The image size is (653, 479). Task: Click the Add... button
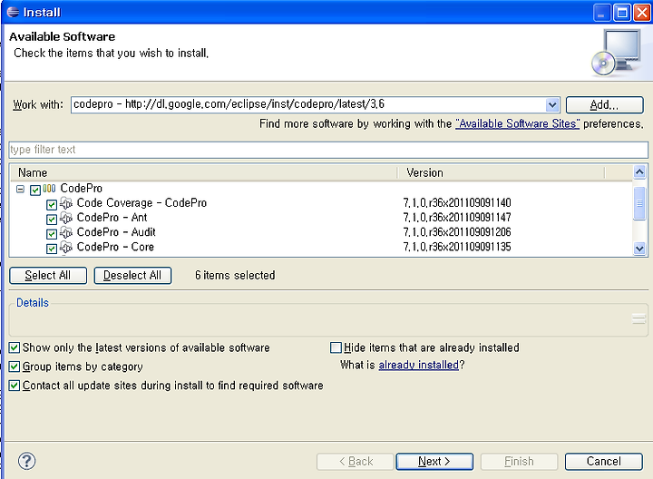point(604,104)
